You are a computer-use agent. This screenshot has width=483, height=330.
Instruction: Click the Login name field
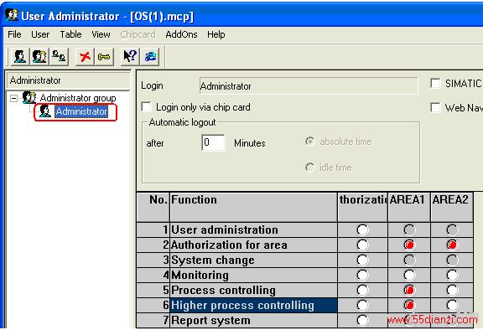(x=309, y=85)
